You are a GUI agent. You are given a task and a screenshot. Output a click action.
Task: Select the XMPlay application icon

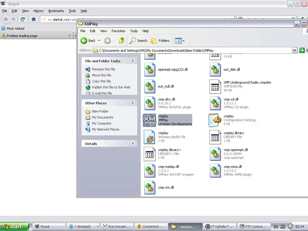point(150,120)
